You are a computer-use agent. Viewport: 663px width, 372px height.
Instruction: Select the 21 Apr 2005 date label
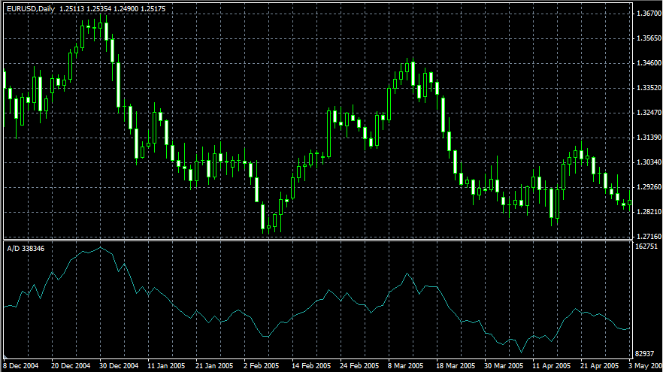click(x=600, y=366)
